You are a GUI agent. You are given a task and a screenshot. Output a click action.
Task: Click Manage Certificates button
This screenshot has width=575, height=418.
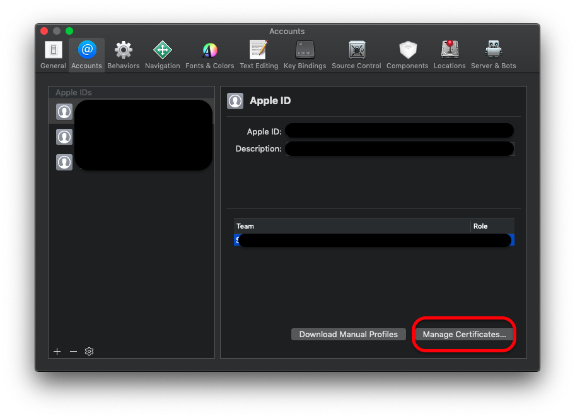(464, 334)
